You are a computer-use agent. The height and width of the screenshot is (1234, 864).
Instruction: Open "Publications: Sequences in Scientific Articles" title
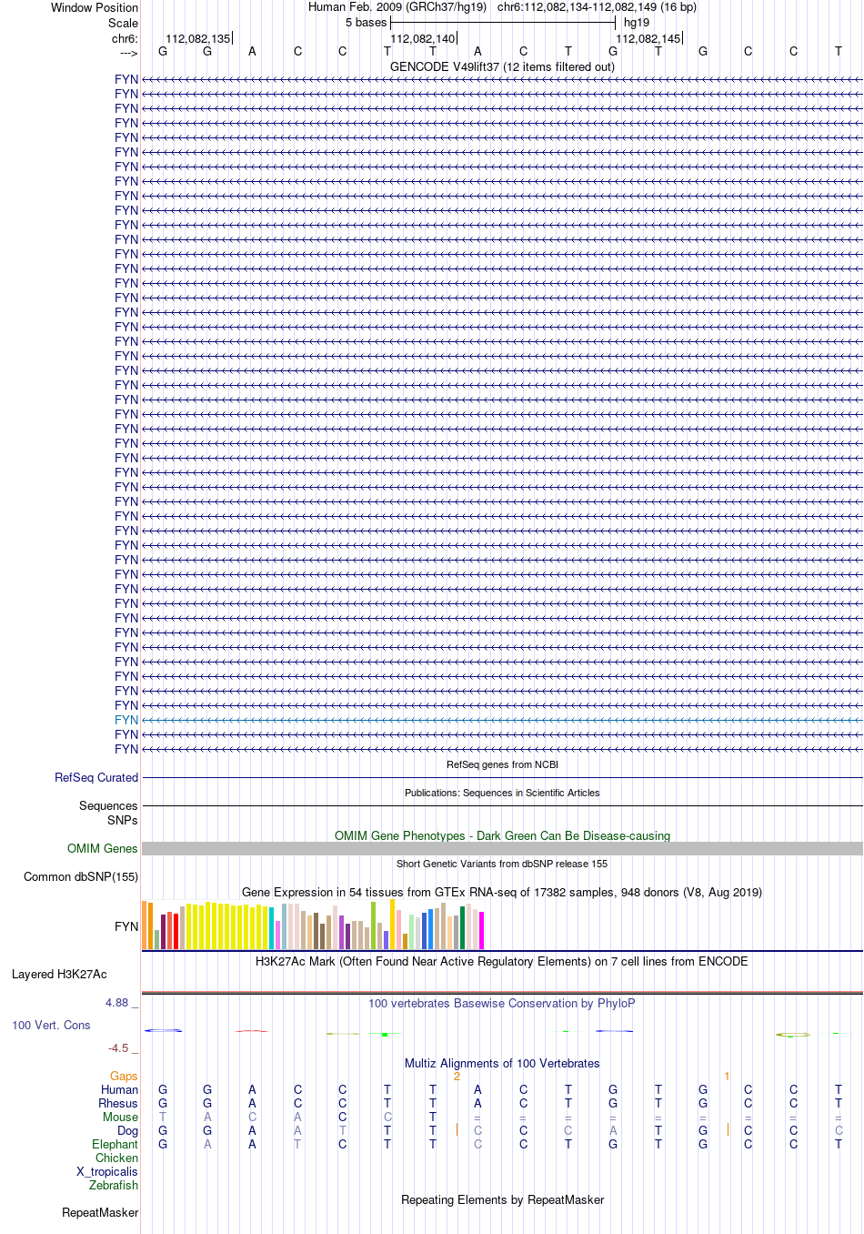coord(502,793)
